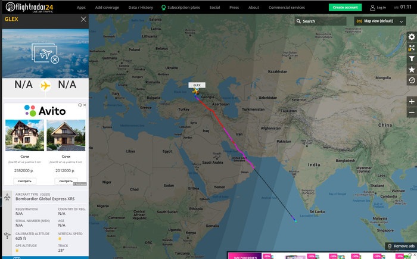
Task: Click the Log in link
Action: tap(378, 8)
